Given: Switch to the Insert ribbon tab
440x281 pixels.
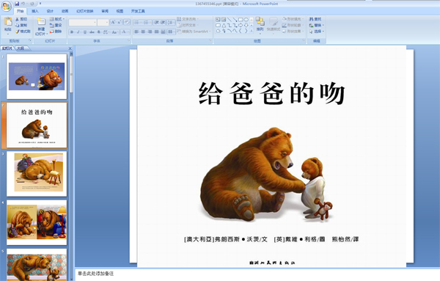Looking at the screenshot, I should 34,11.
